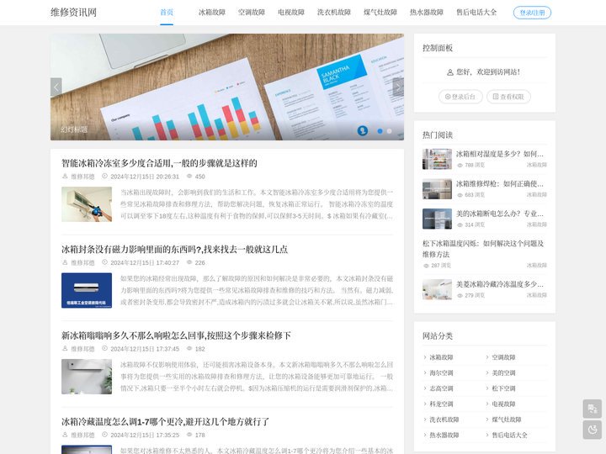Click the eye icon next to 450 views
The width and height of the screenshot is (606, 454).
pyautogui.click(x=189, y=176)
